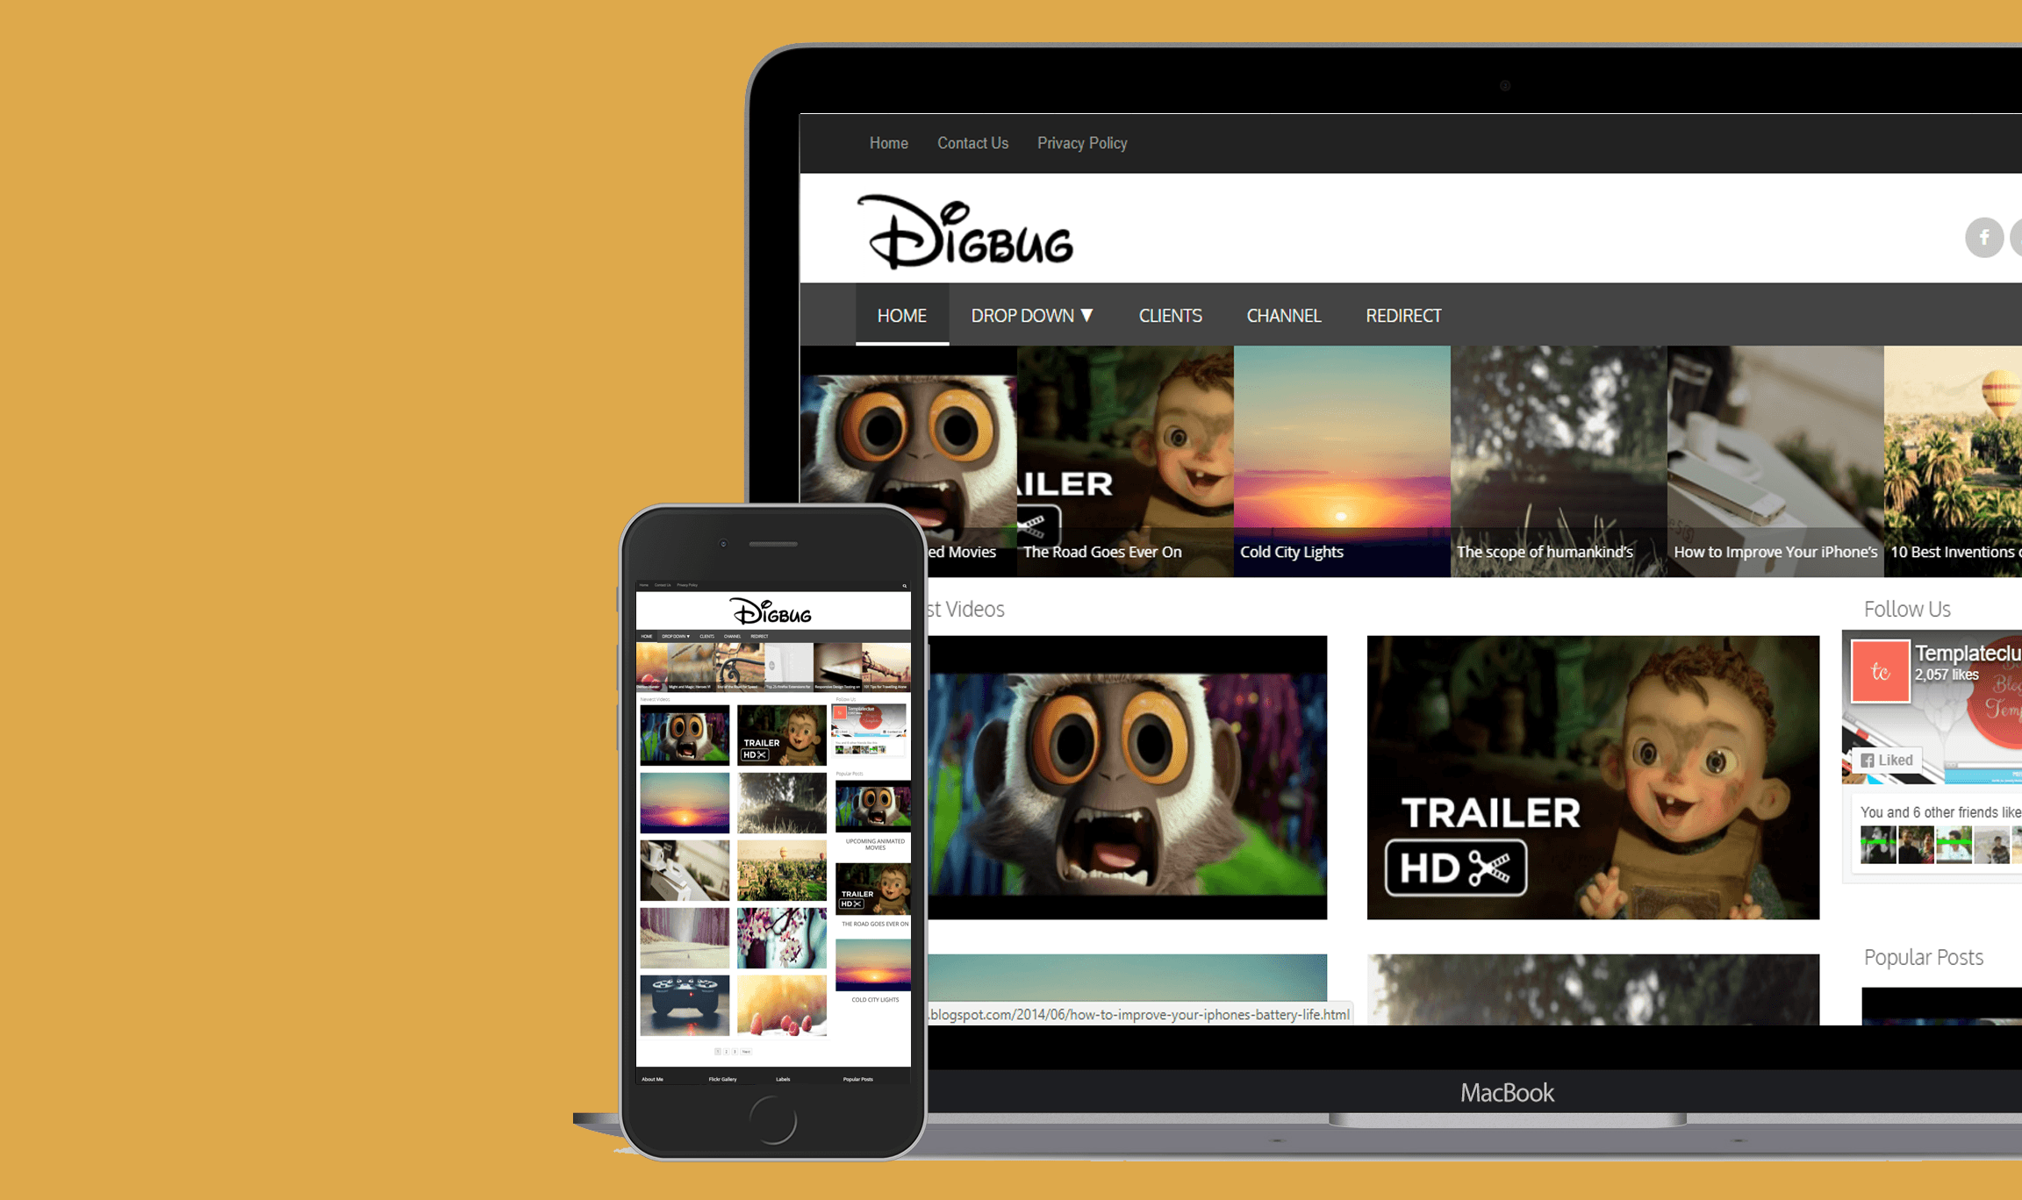The width and height of the screenshot is (2022, 1200).
Task: Click the CLIENTS tab in navigation
Action: pos(1169,316)
